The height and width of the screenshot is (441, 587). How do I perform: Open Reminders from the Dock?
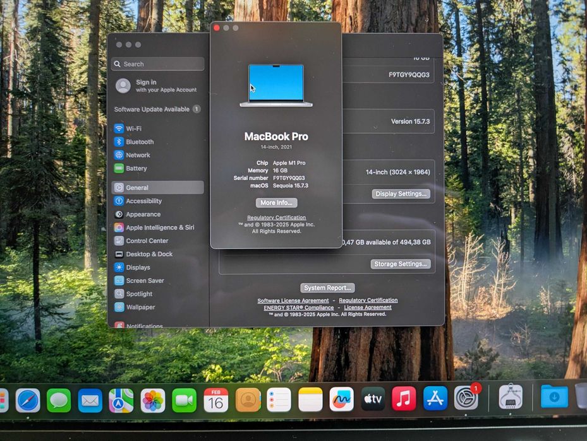coord(279,399)
